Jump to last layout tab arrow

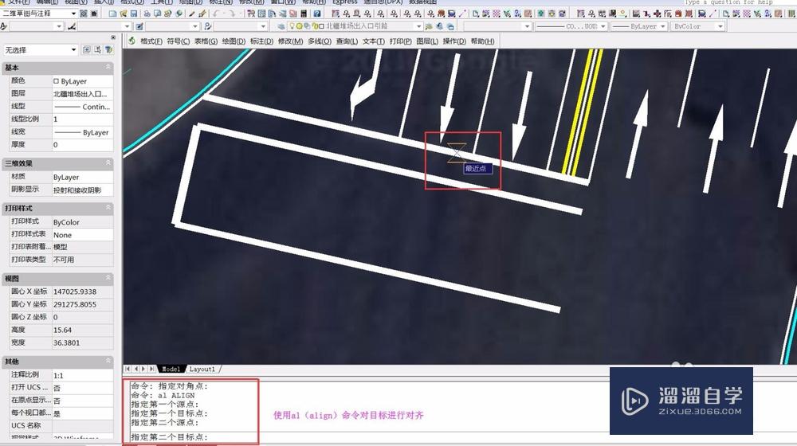[152, 369]
